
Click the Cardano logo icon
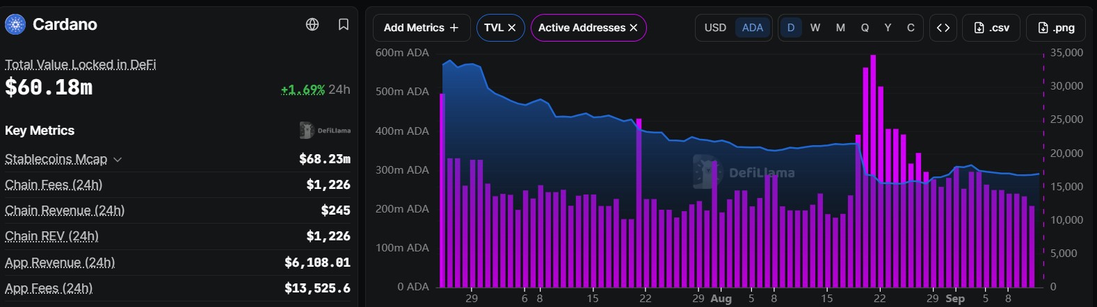15,24
